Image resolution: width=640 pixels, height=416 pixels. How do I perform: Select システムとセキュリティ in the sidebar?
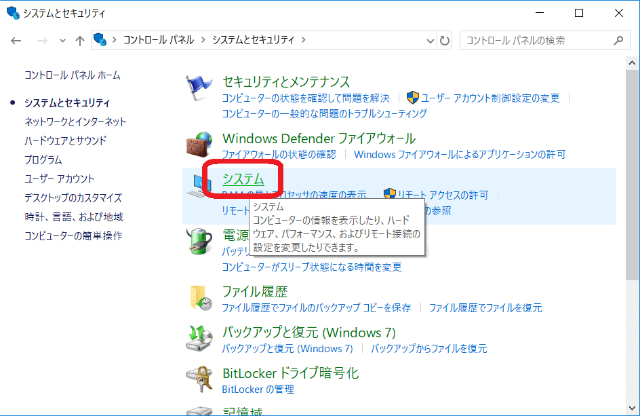[x=67, y=103]
